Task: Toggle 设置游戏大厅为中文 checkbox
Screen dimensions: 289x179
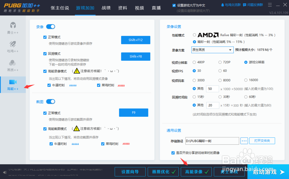Action: pos(174,5)
